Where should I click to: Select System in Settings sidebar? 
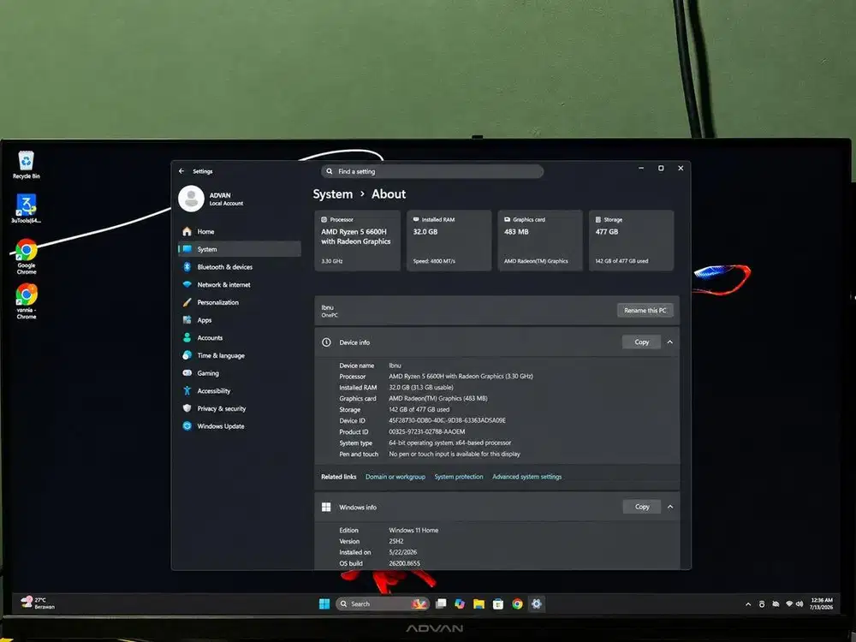(239, 249)
